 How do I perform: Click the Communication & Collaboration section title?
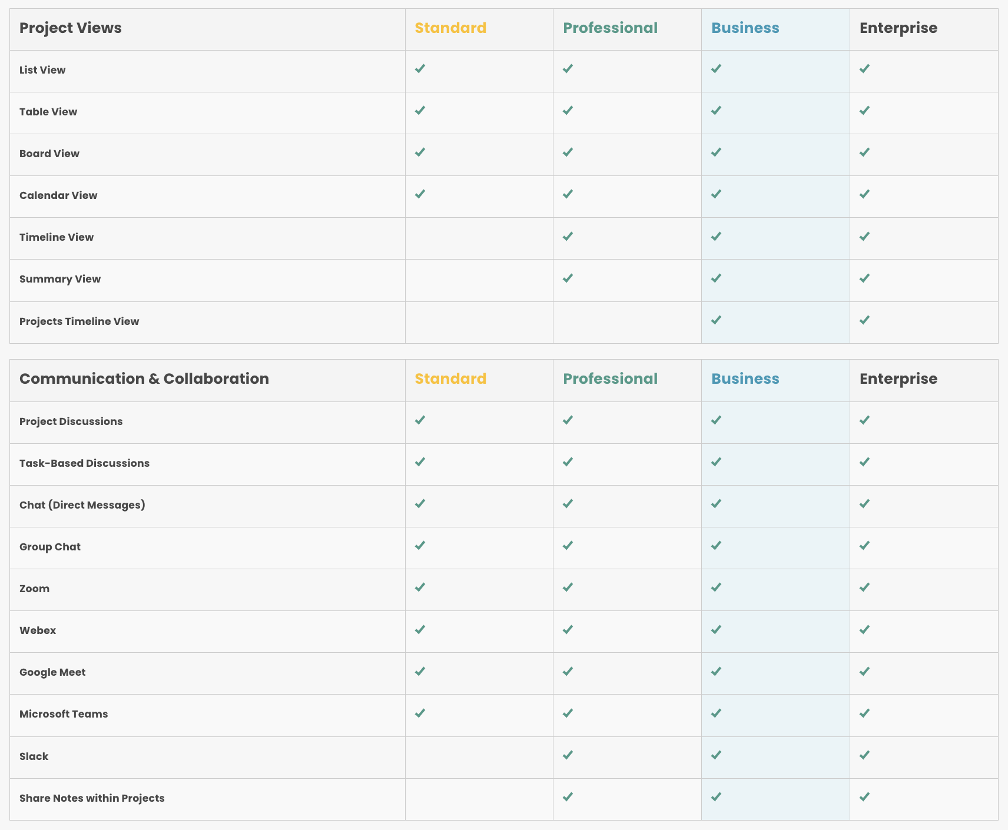pos(144,379)
